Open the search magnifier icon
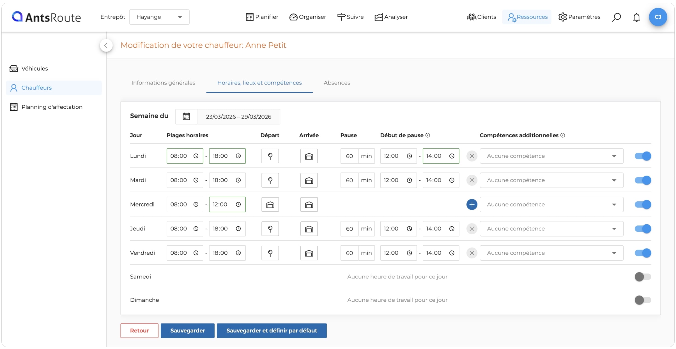 [x=616, y=17]
